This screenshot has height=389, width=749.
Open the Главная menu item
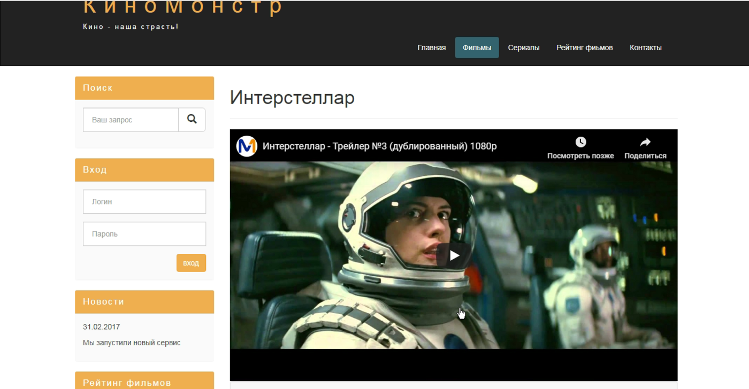click(x=431, y=48)
